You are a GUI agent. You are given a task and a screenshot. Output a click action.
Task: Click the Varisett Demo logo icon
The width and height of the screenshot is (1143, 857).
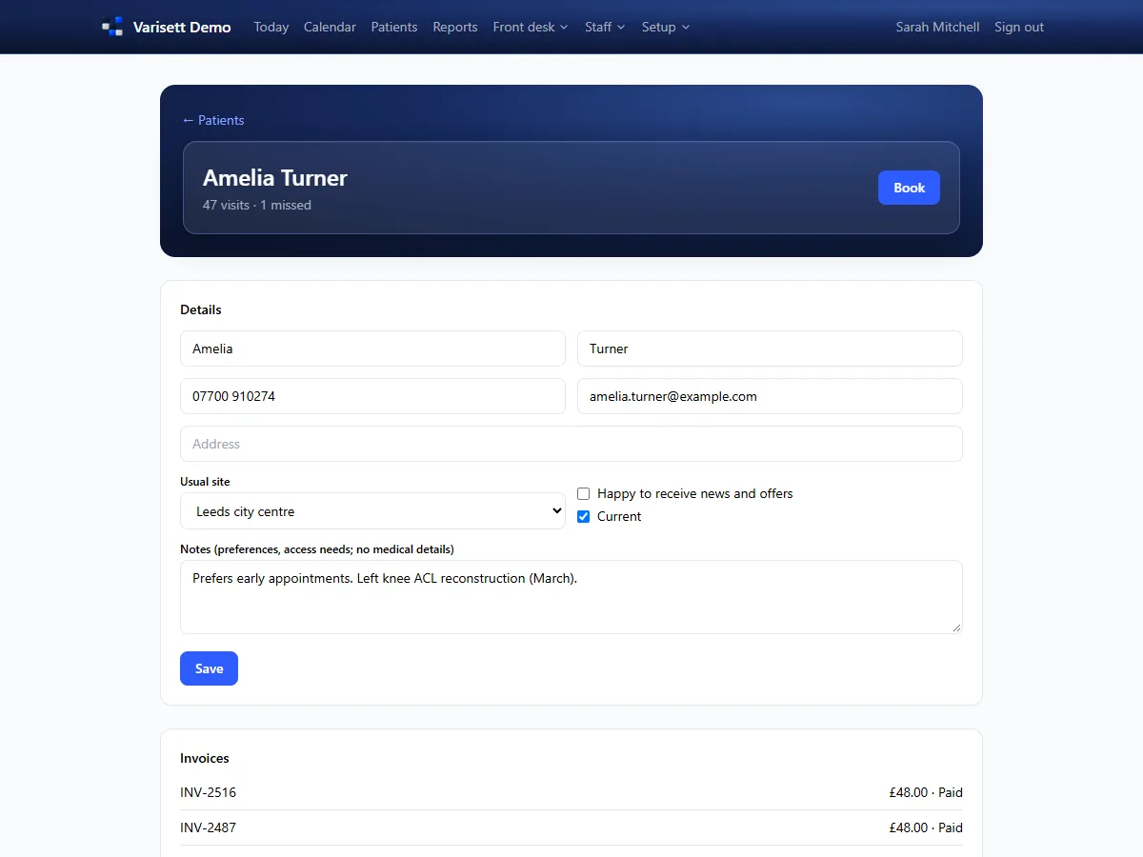click(x=113, y=27)
